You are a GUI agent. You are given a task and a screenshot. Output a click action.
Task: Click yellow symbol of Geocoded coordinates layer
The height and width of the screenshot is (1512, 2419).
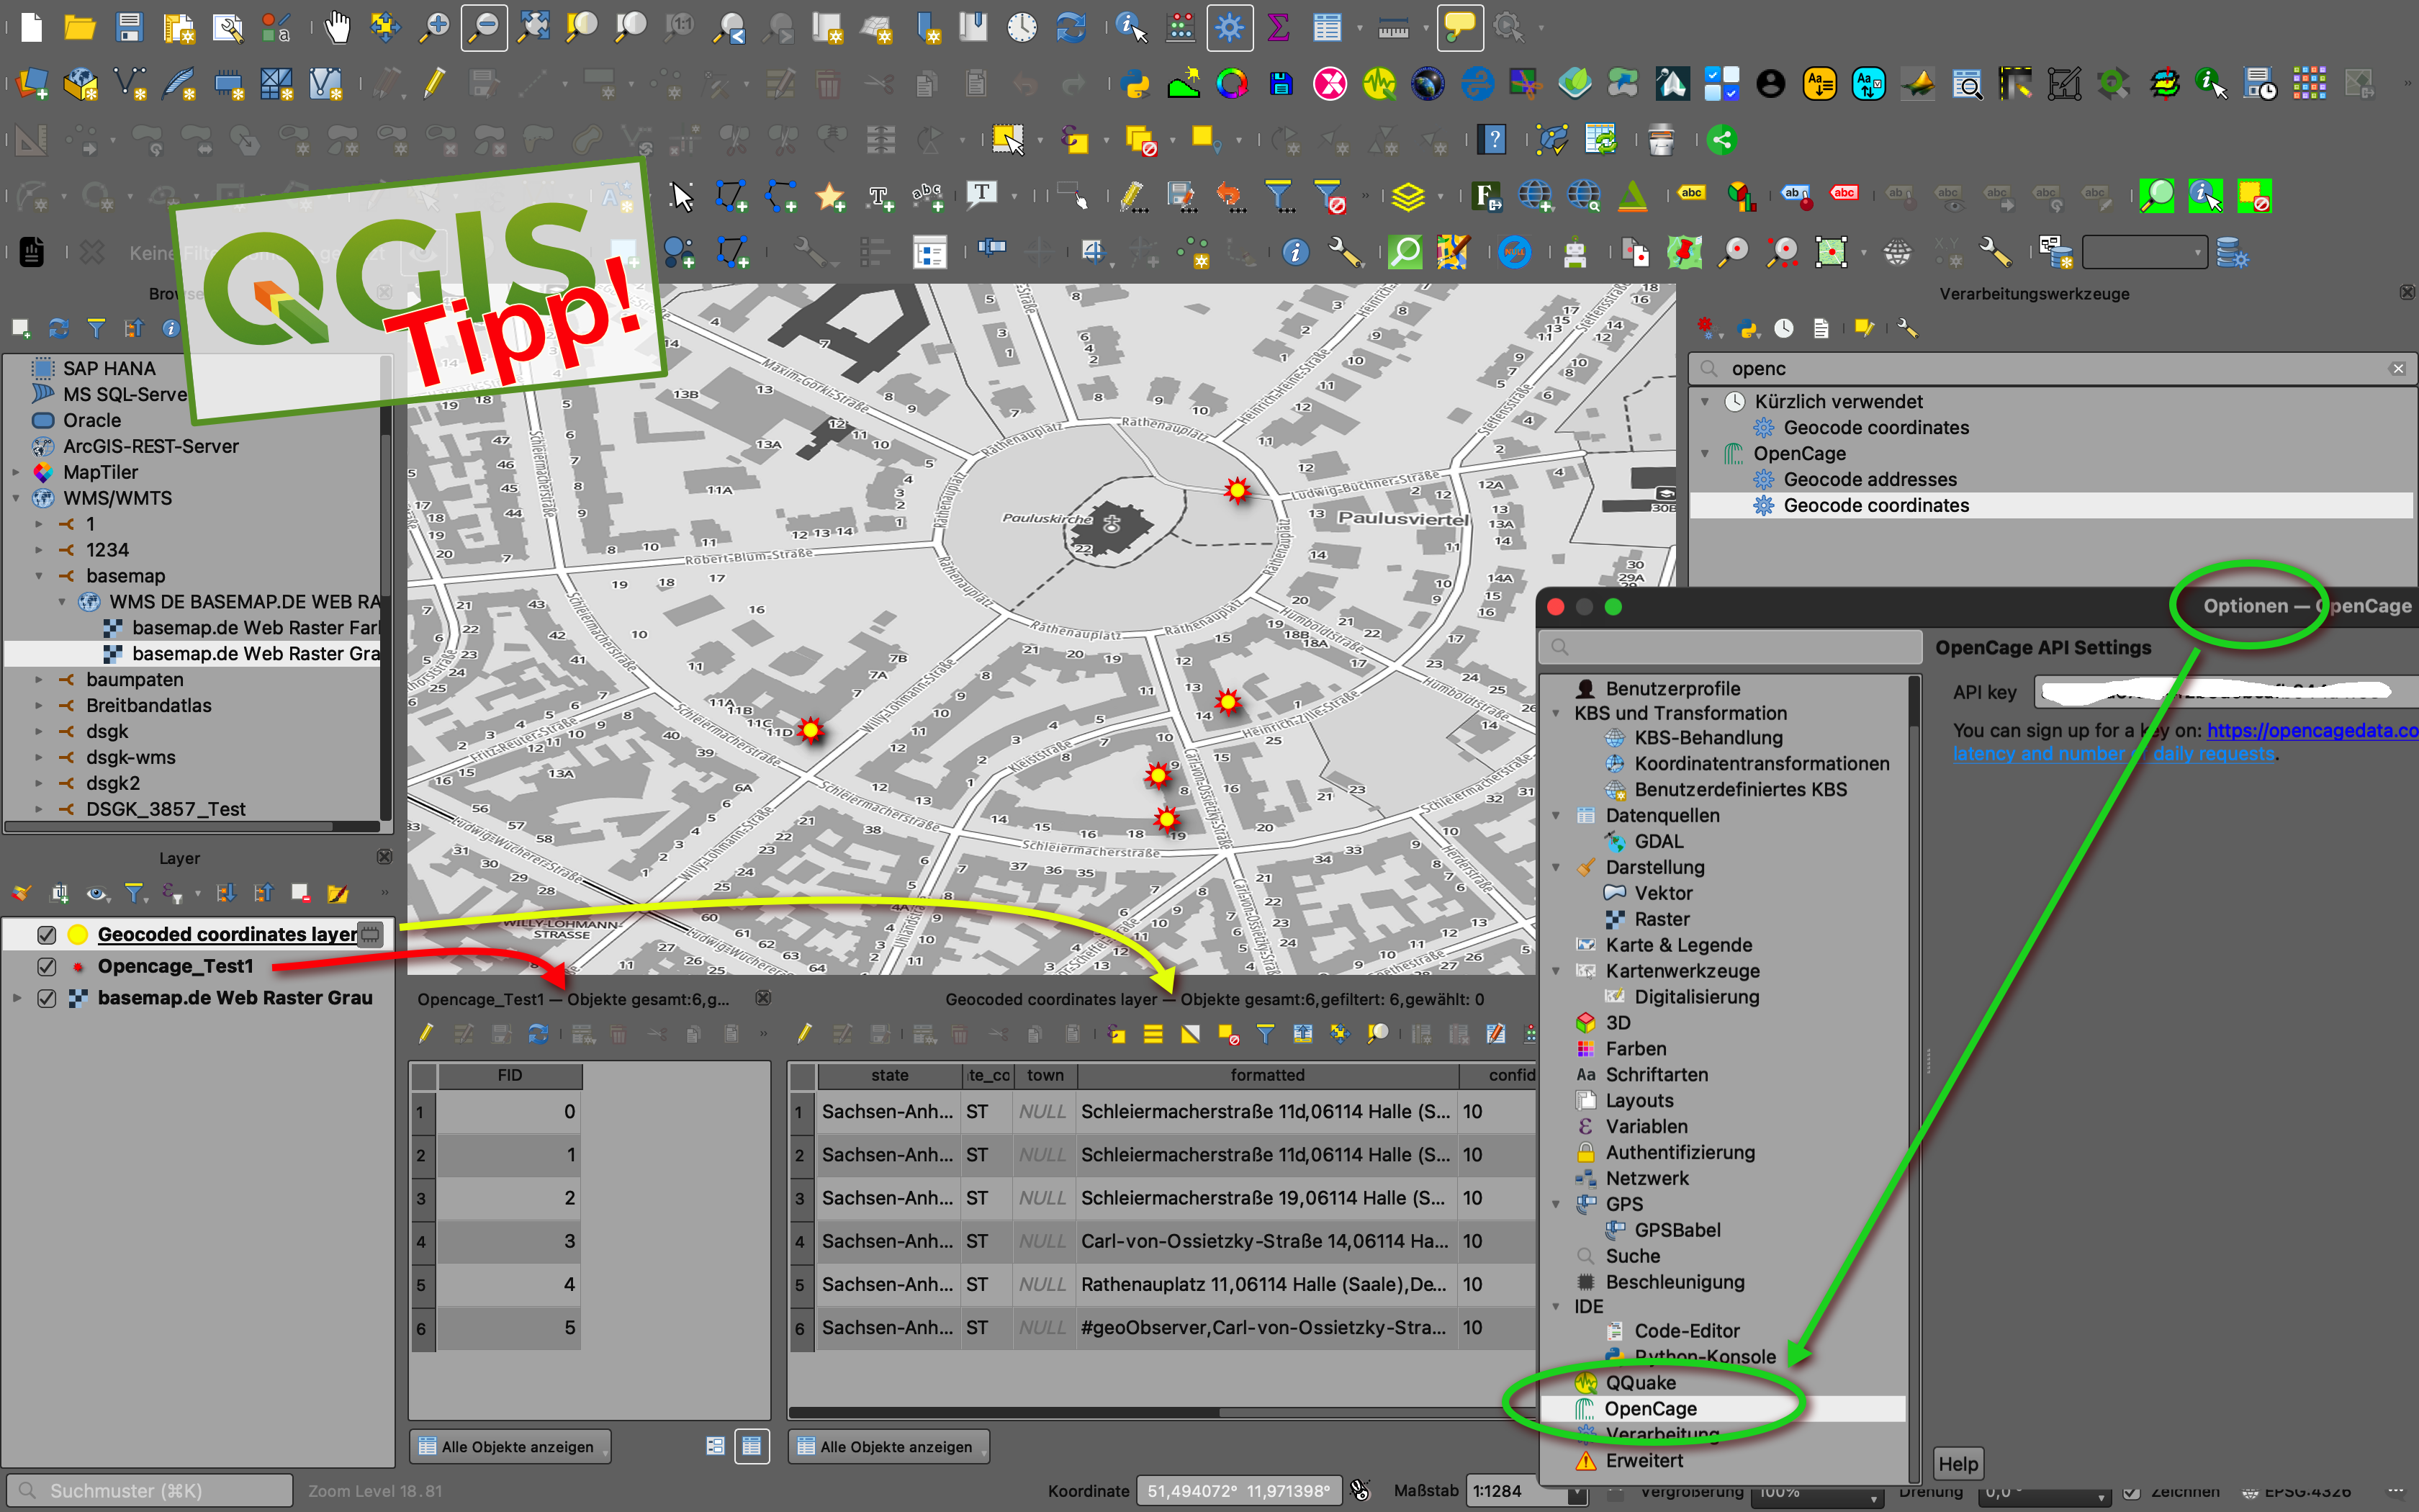78,934
